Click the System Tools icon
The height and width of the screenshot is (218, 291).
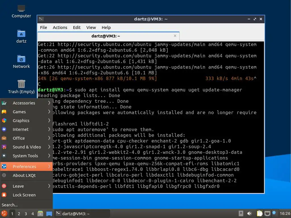(4, 156)
